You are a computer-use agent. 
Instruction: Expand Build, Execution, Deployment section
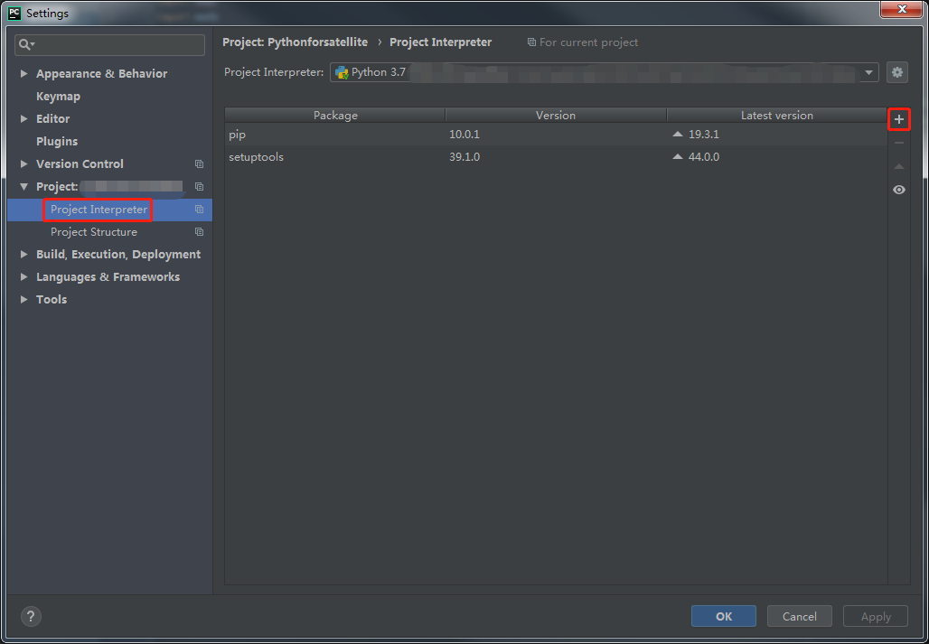click(x=23, y=254)
